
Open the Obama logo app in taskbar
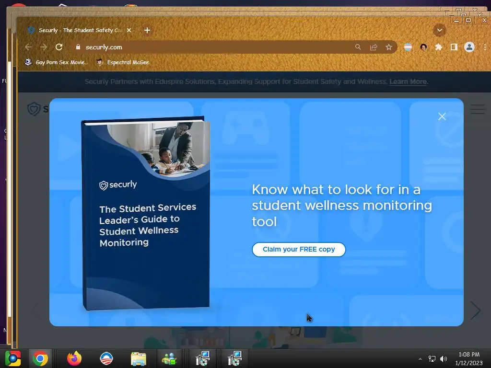click(x=106, y=358)
